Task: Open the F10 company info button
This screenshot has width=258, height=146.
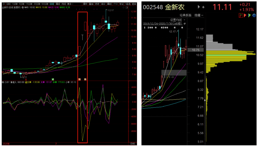Action: [x=116, y=4]
